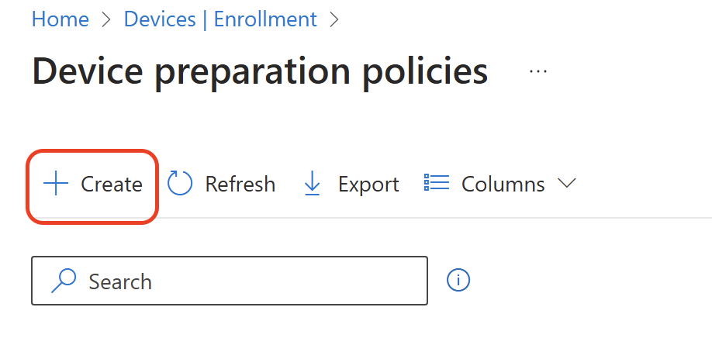Click the breadcrumb chevron after Enrollment
Viewport: 712px width, 352px height.
334,19
